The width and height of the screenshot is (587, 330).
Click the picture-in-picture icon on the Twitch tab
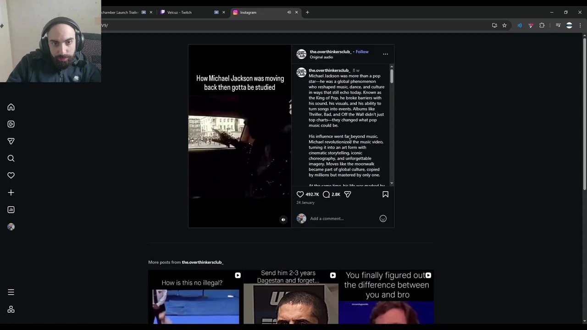pyautogui.click(x=216, y=12)
